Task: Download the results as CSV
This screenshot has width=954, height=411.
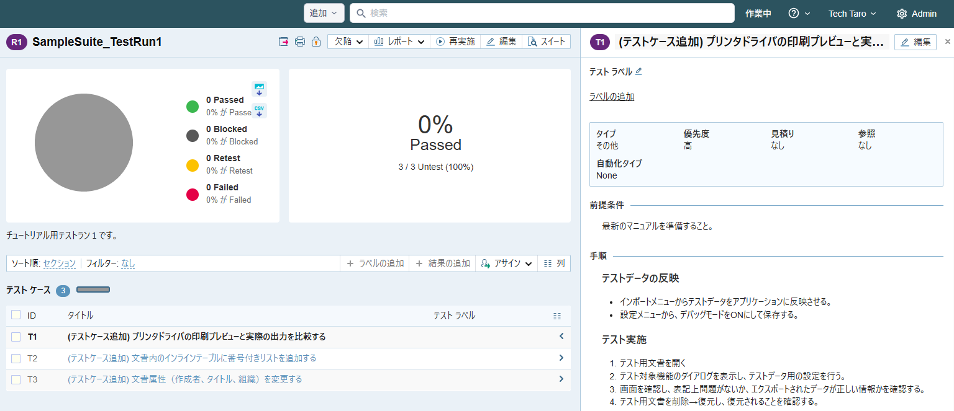Action: coord(259,110)
